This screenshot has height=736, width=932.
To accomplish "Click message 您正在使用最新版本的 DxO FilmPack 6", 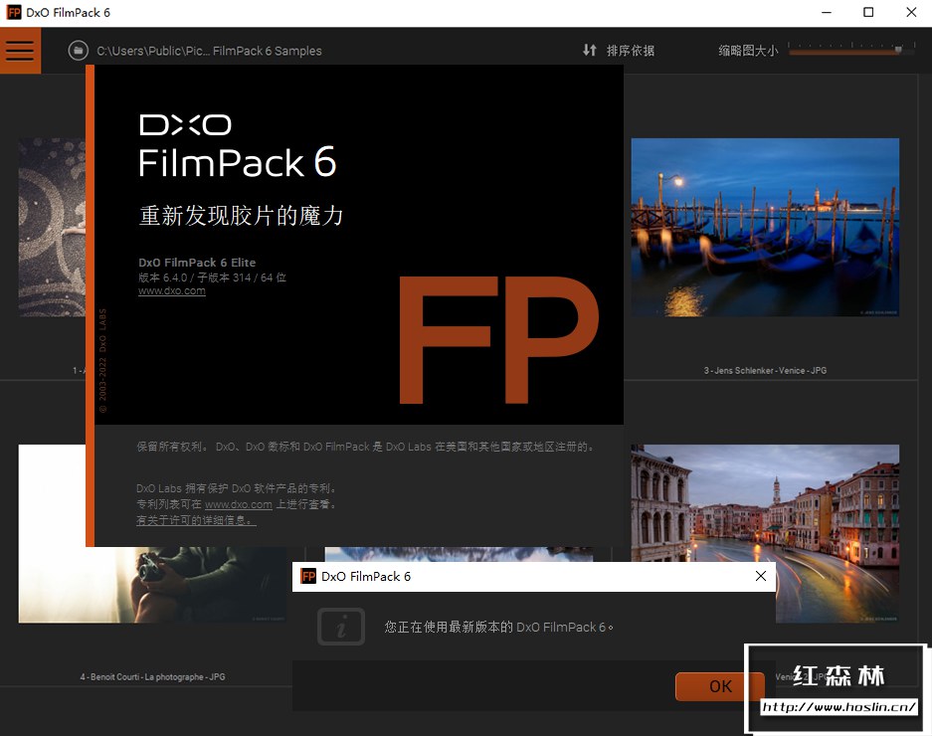I will (498, 628).
